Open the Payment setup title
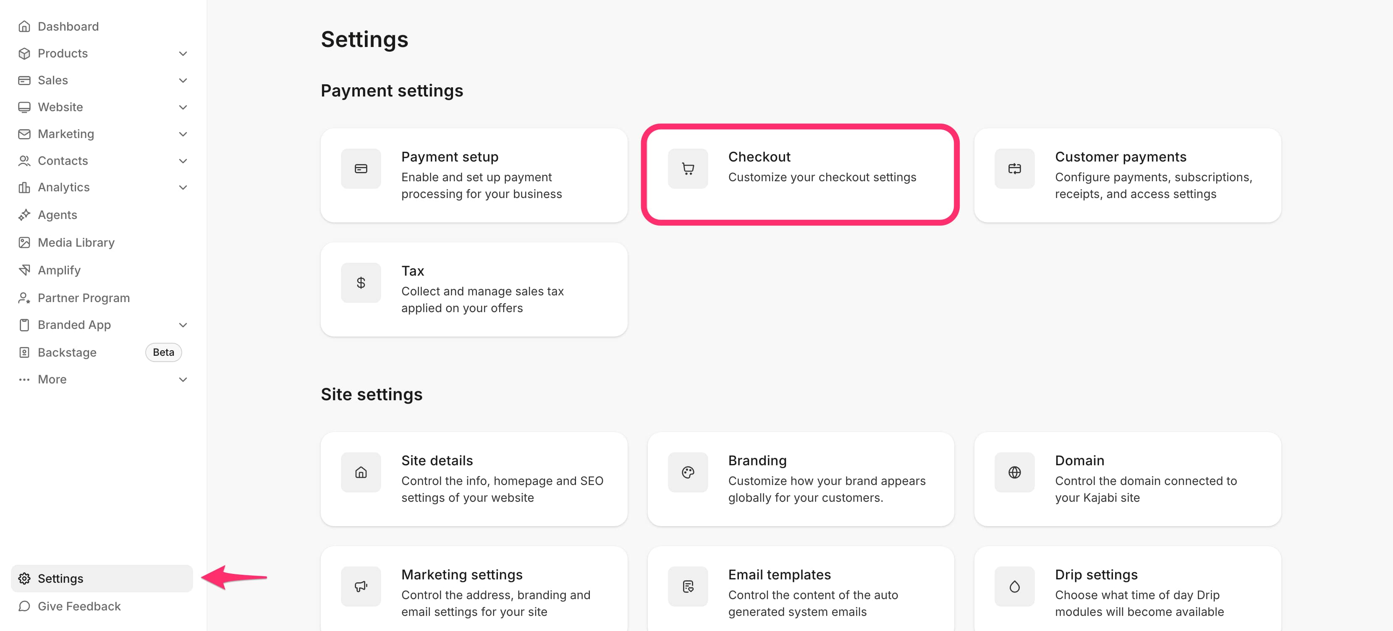 [450, 156]
